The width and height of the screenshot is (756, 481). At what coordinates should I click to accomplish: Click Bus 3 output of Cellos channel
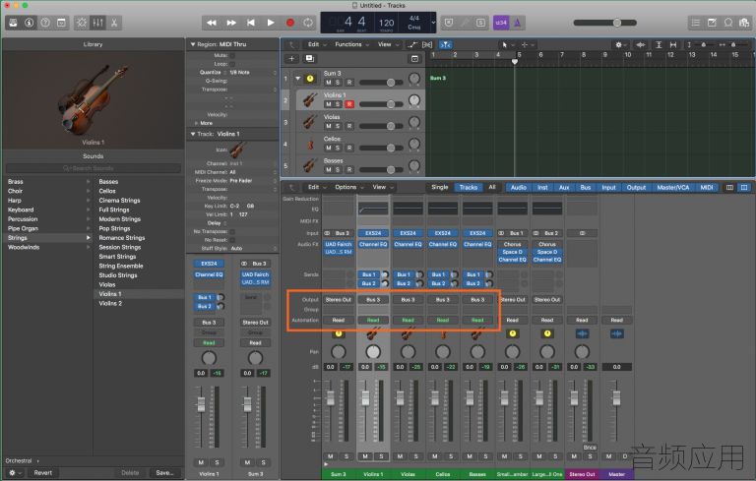[x=443, y=300]
